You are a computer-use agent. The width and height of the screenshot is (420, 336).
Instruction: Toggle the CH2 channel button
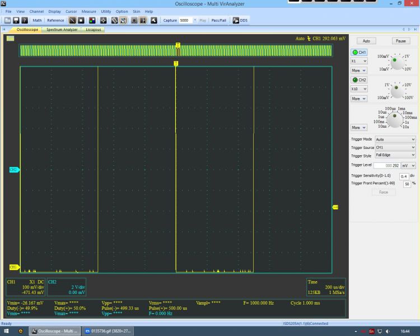pyautogui.click(x=358, y=80)
